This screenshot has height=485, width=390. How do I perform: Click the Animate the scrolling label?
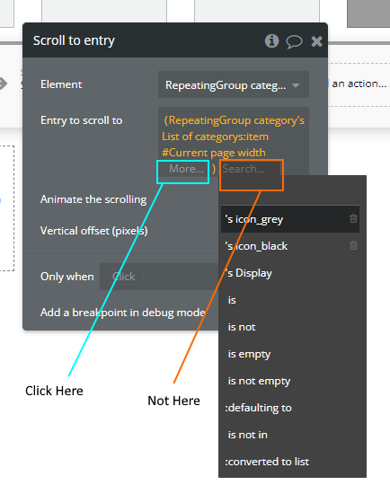coord(93,199)
